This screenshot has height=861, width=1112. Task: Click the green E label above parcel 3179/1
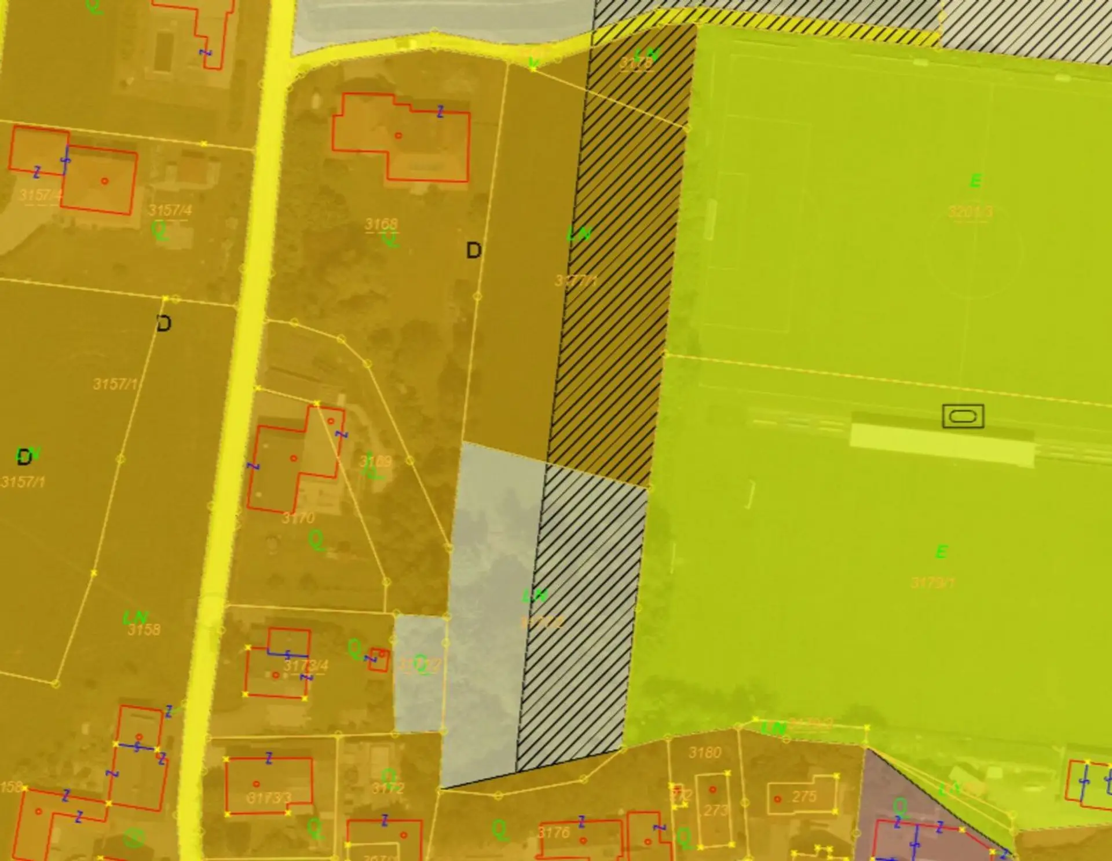[941, 552]
